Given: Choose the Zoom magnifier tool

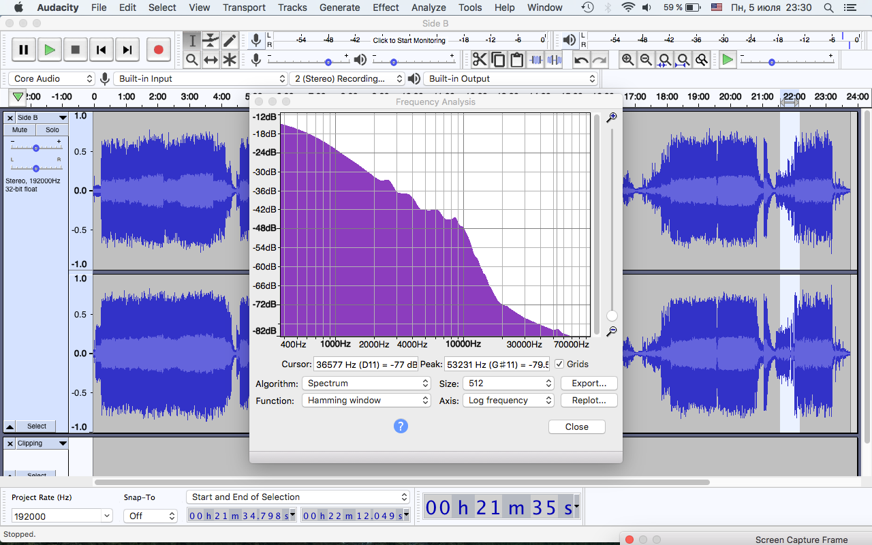Looking at the screenshot, I should tap(192, 60).
